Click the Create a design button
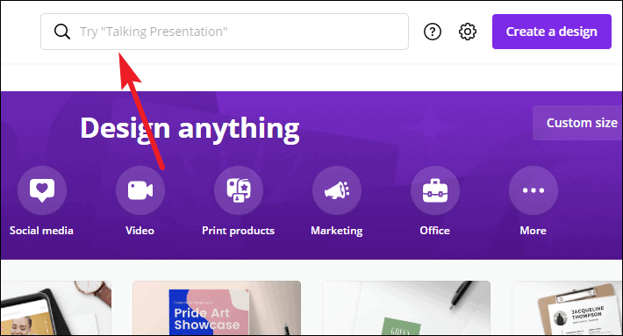The height and width of the screenshot is (336, 623). coord(551,32)
